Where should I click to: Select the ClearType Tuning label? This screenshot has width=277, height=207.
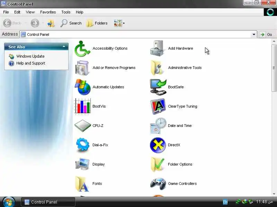point(182,106)
